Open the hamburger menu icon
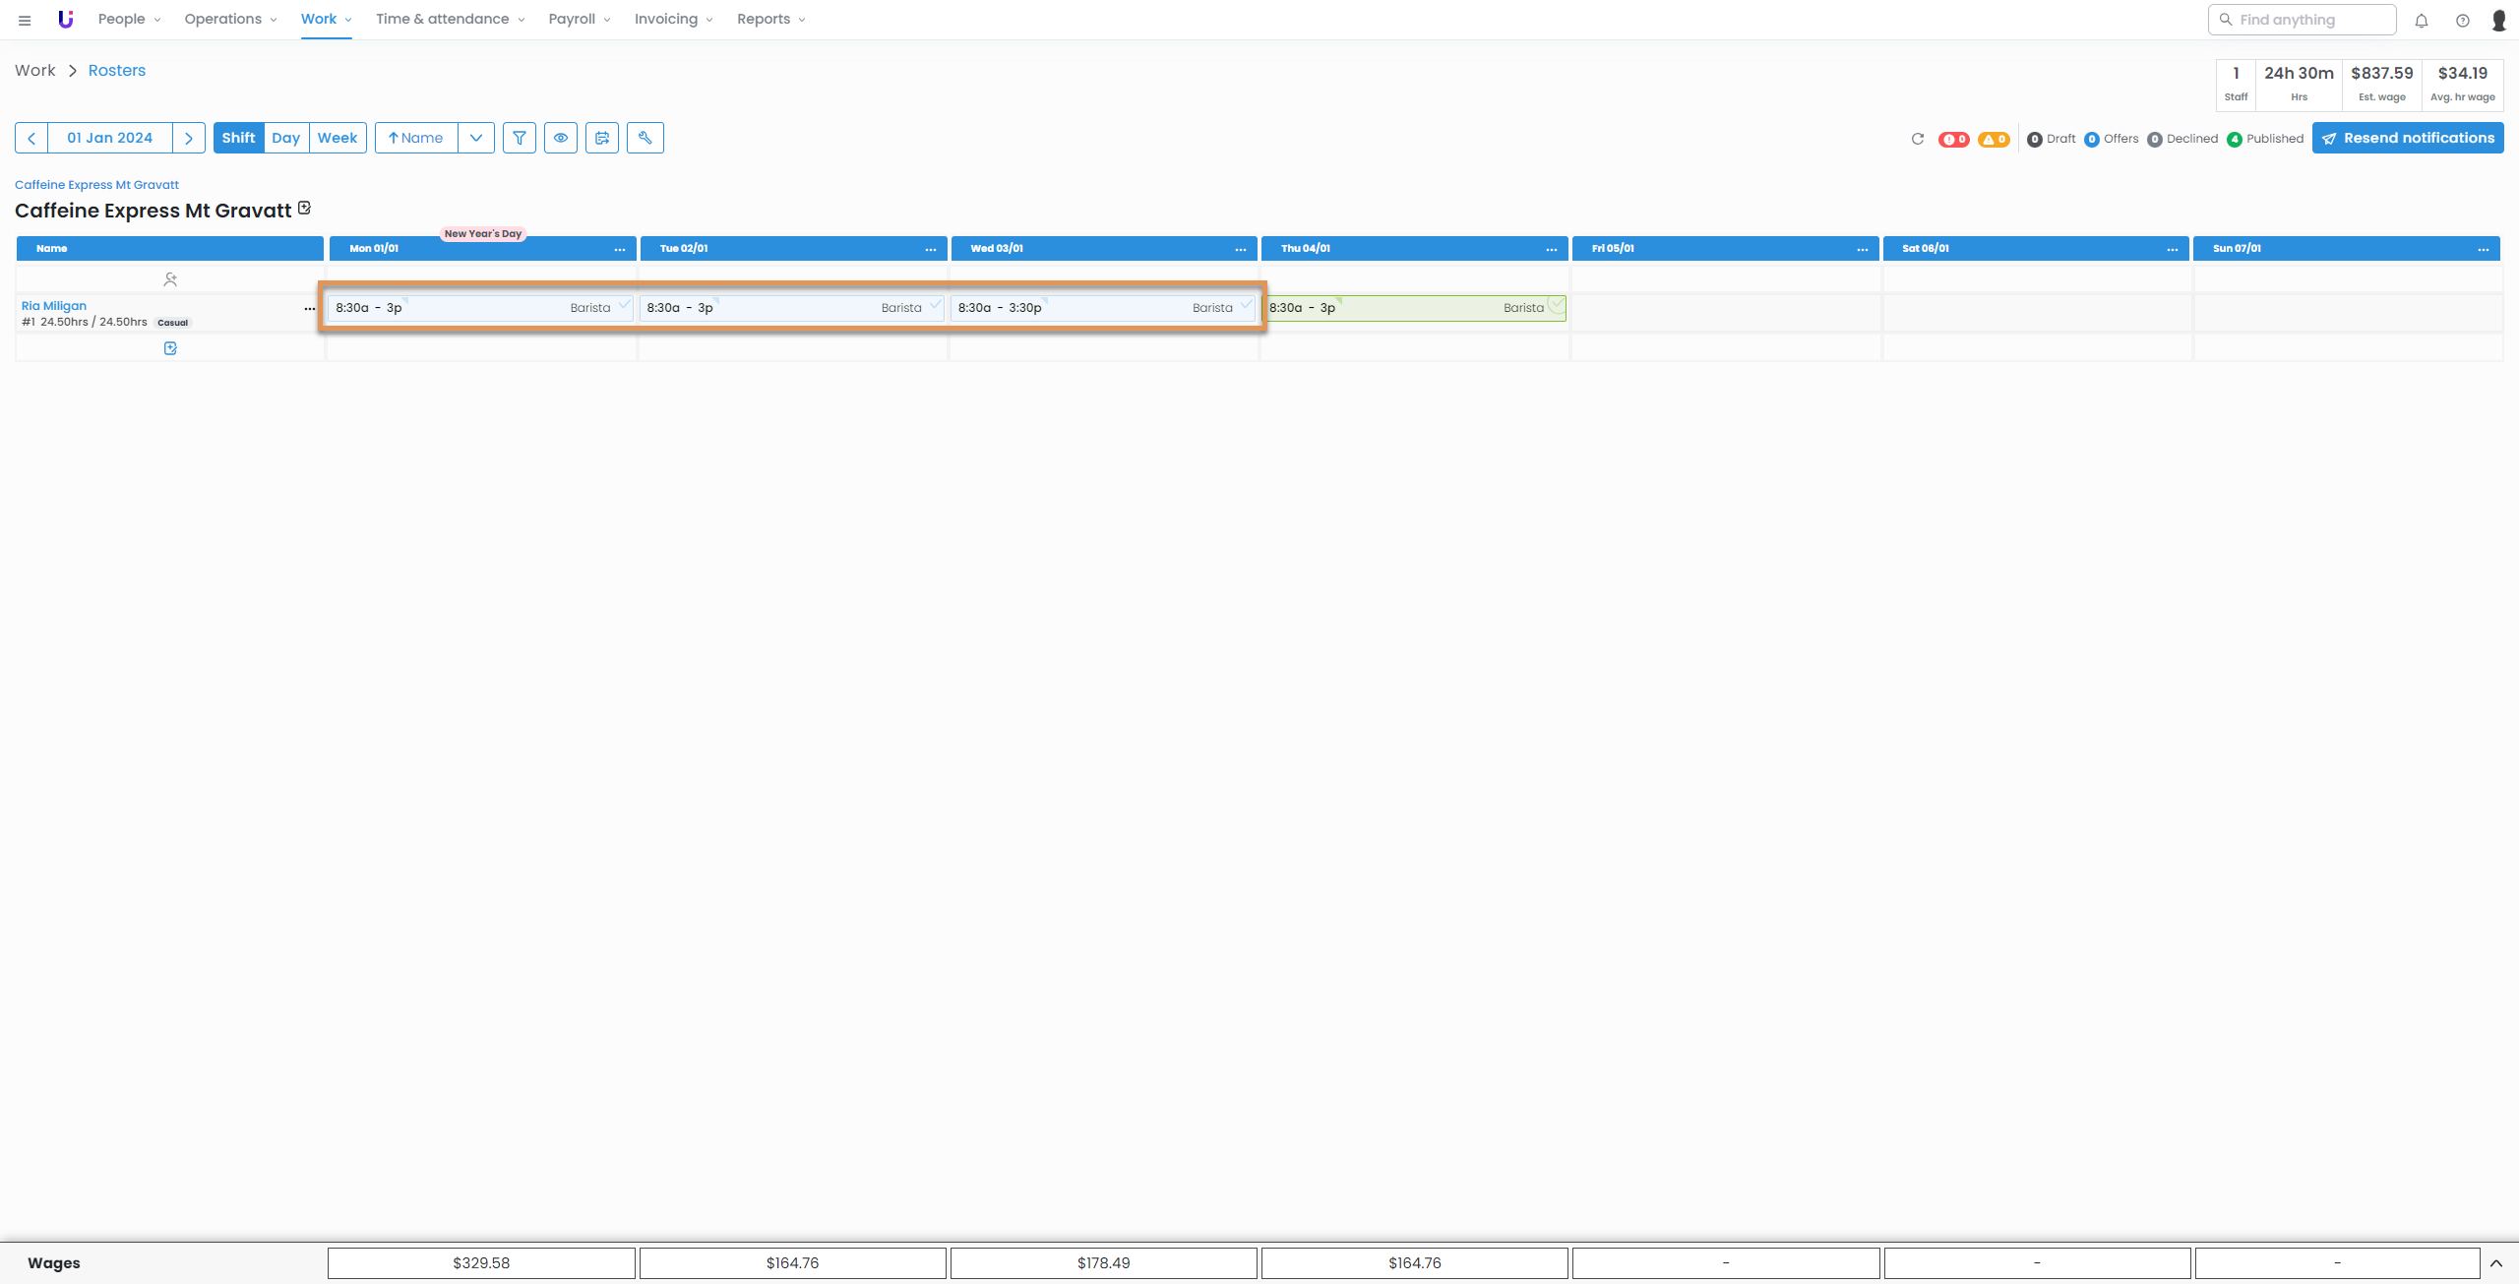Screen dimensions: 2519x1284 [x=25, y=20]
